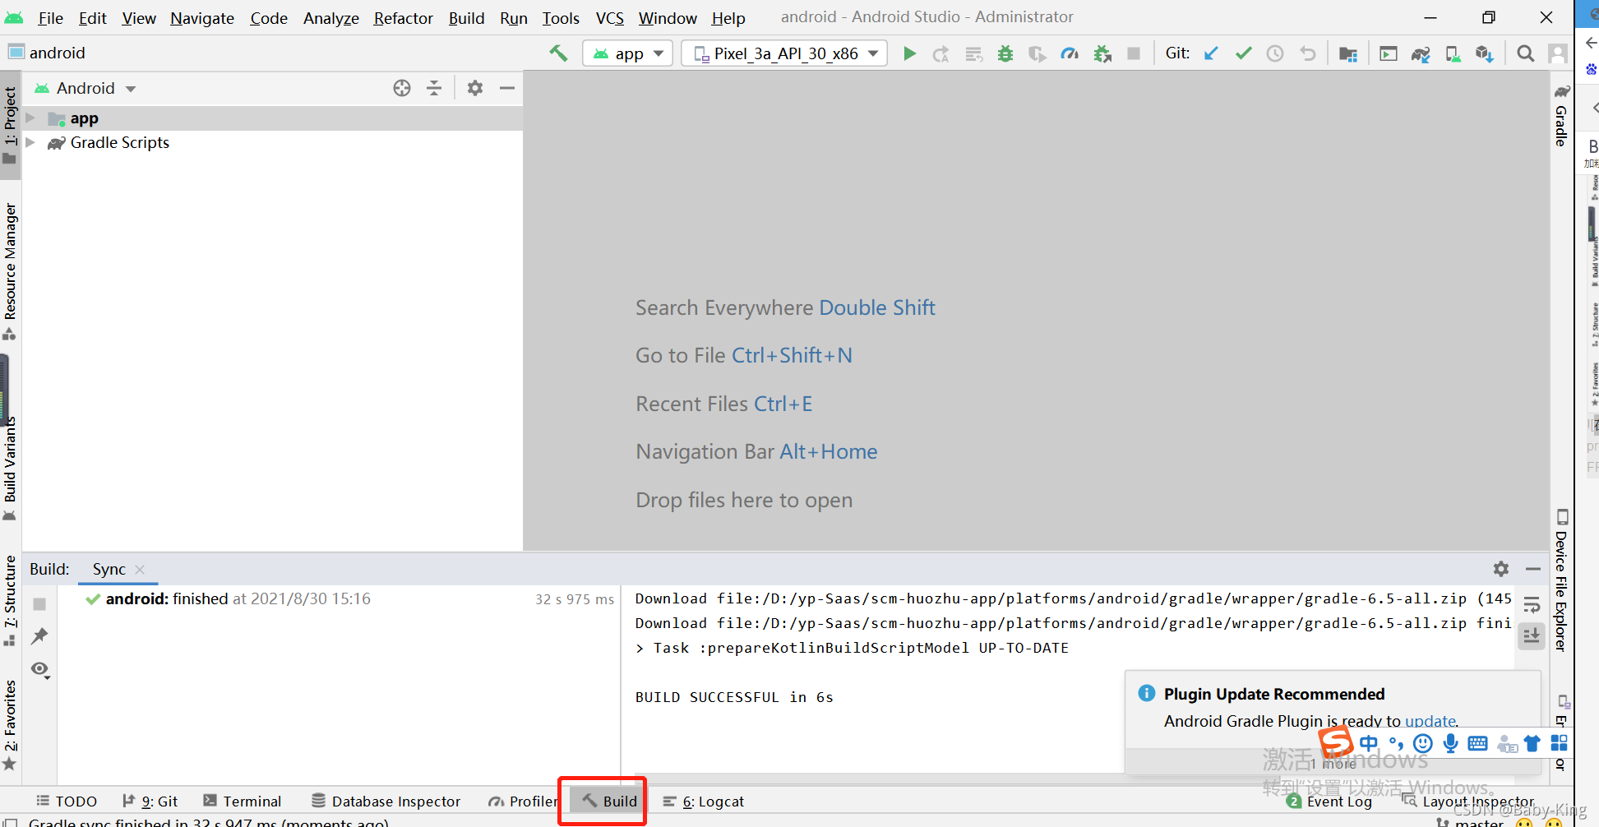This screenshot has height=827, width=1599.
Task: Open Terminal tool window
Action: click(x=243, y=802)
